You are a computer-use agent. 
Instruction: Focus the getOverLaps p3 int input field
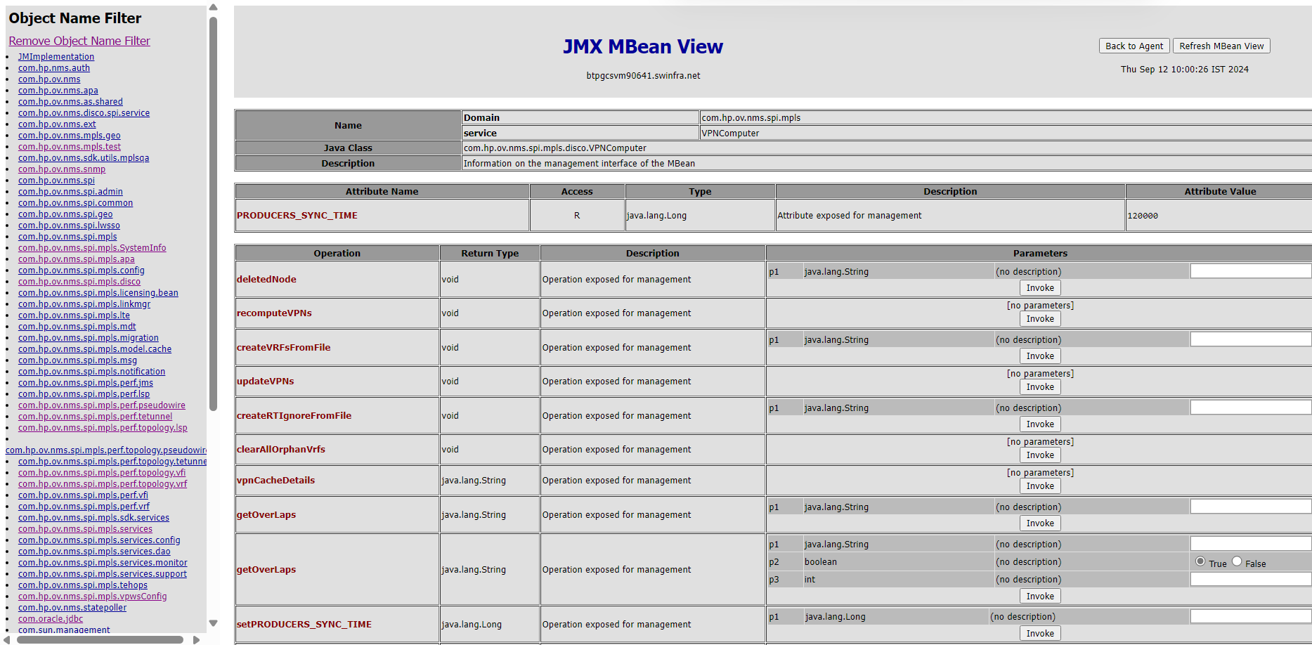click(1251, 579)
